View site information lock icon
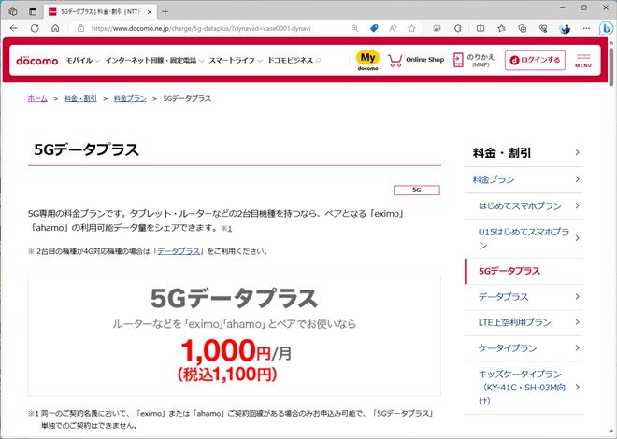 (x=80, y=28)
